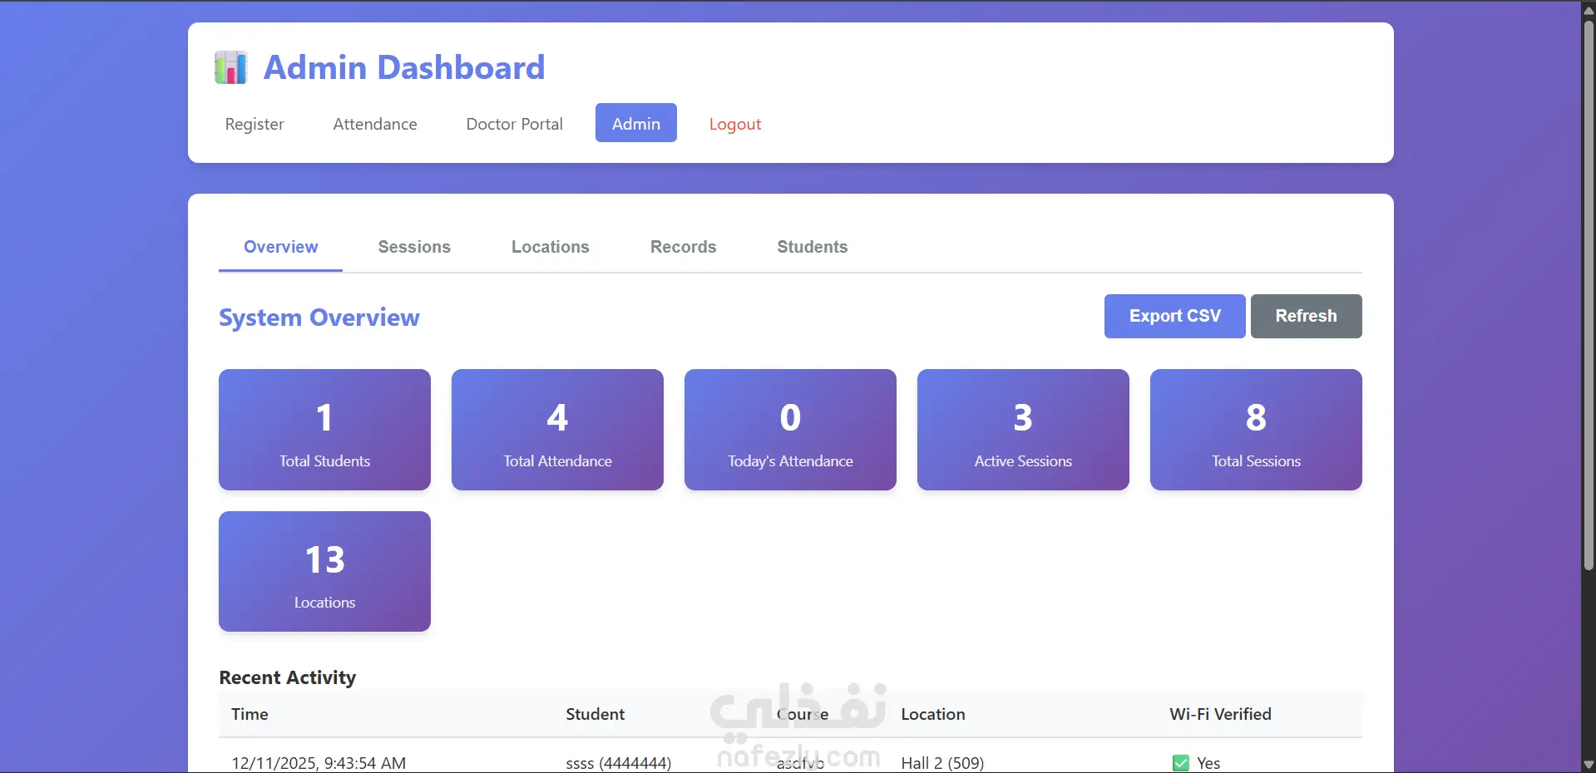Open the Doctor Portal link
Image resolution: width=1596 pixels, height=773 pixels.
pos(514,124)
